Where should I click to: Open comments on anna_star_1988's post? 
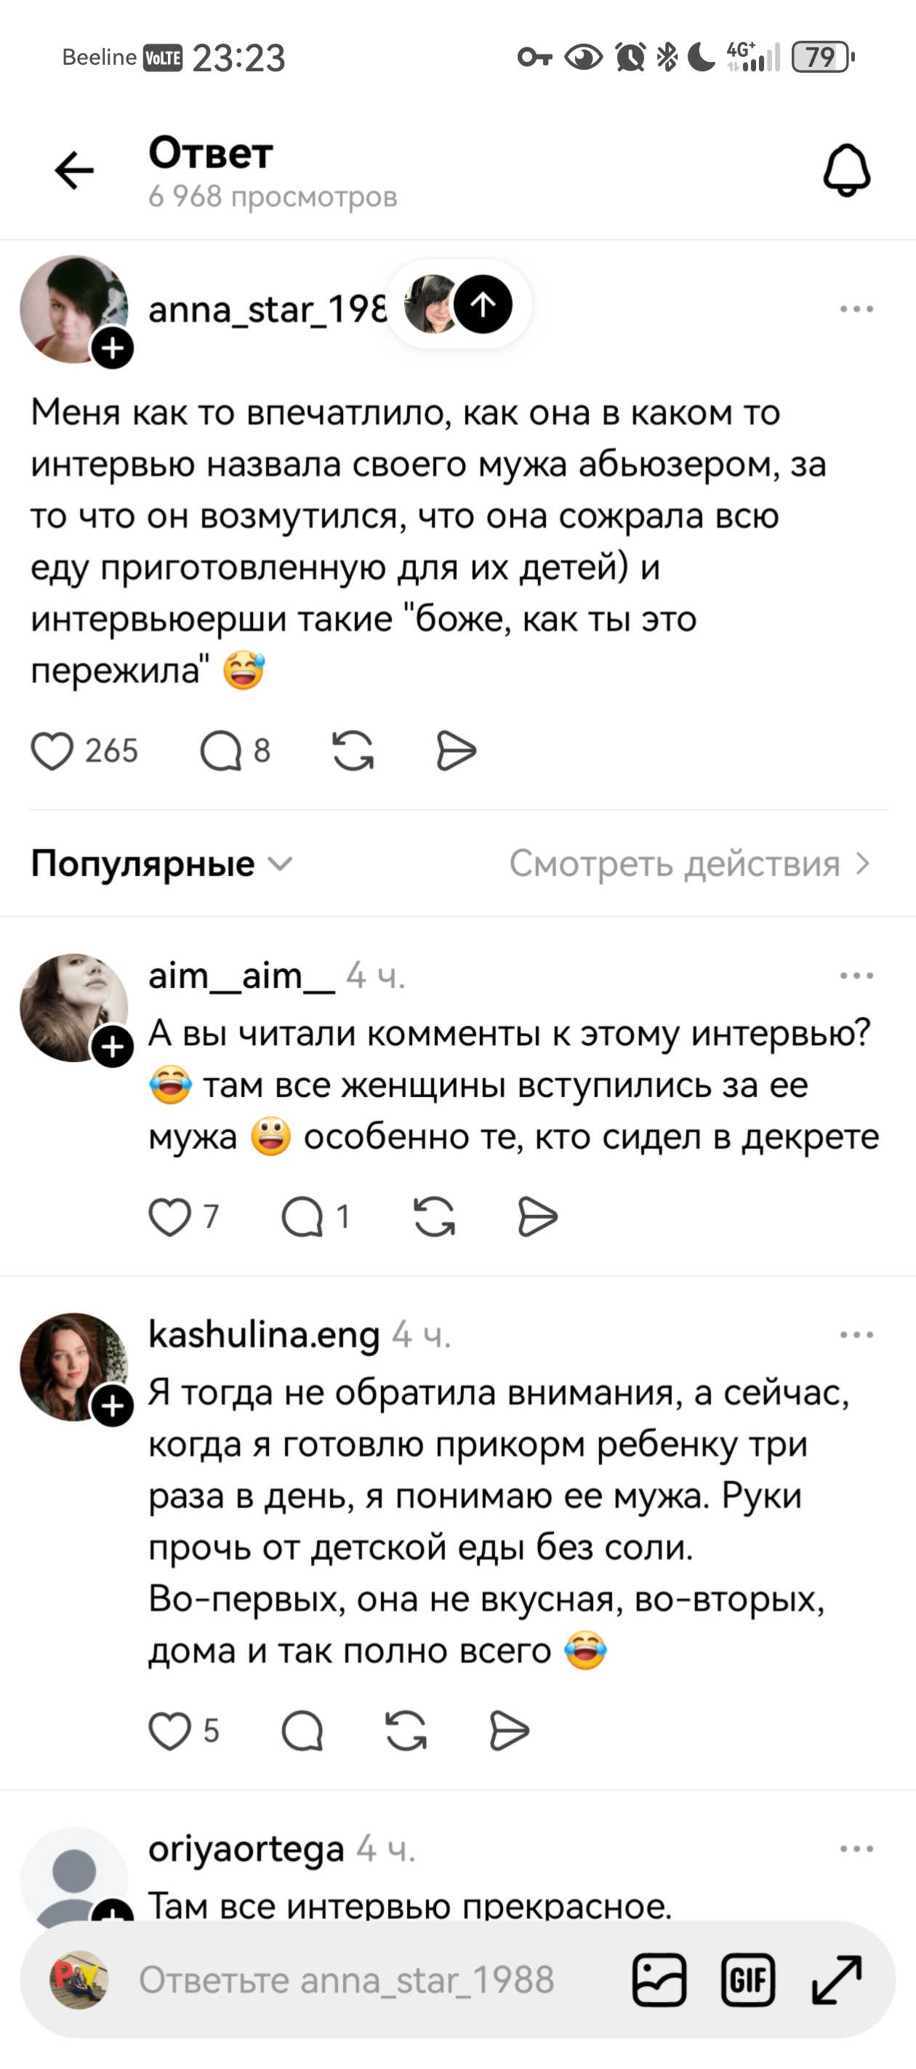222,752
